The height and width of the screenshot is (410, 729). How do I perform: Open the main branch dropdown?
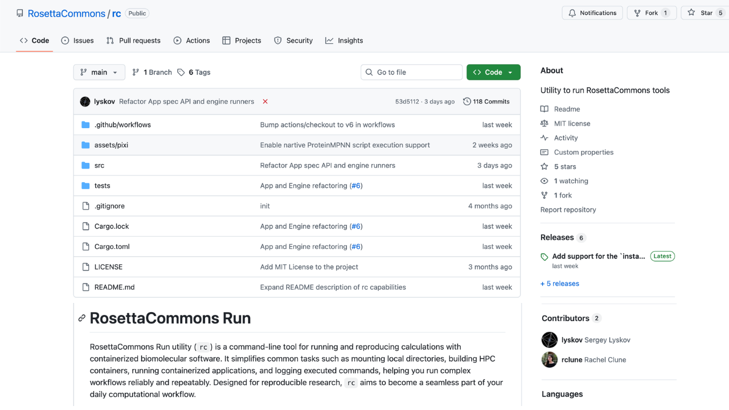[x=99, y=72]
